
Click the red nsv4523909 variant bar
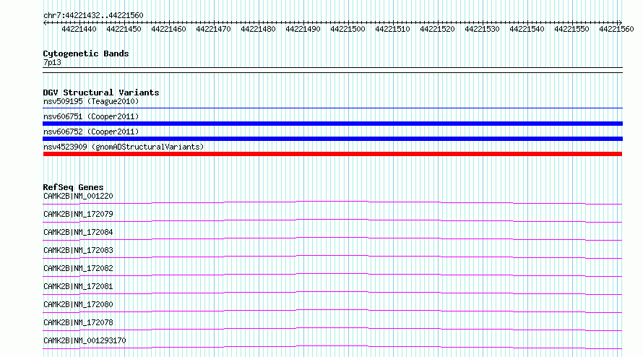click(332, 154)
